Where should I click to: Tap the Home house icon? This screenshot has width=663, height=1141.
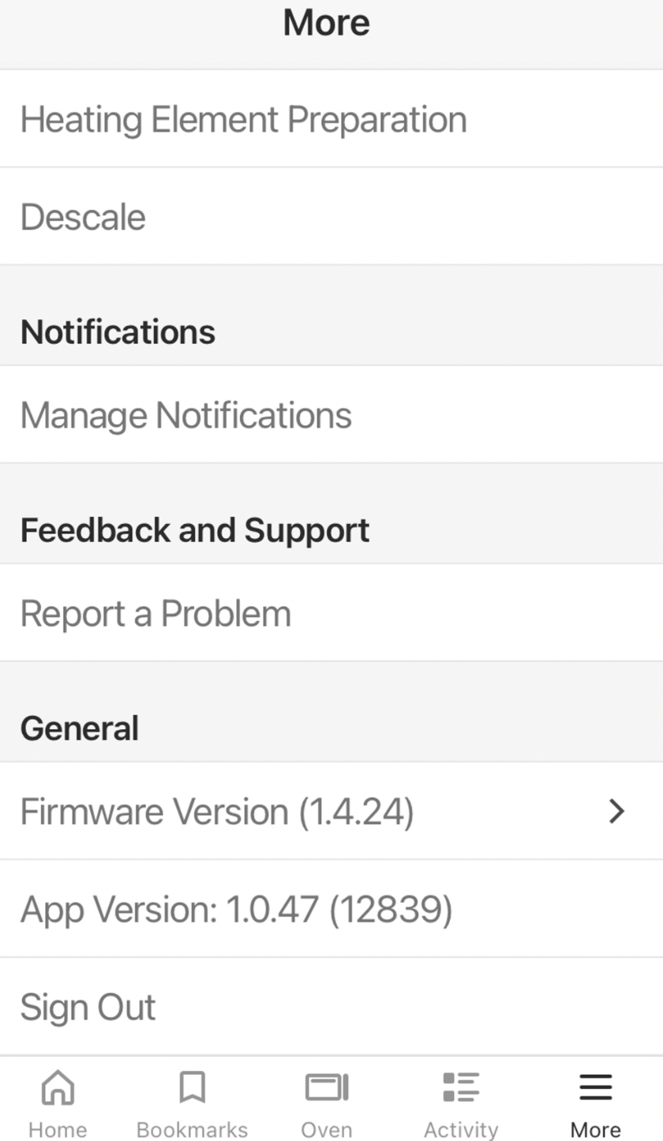(58, 1087)
